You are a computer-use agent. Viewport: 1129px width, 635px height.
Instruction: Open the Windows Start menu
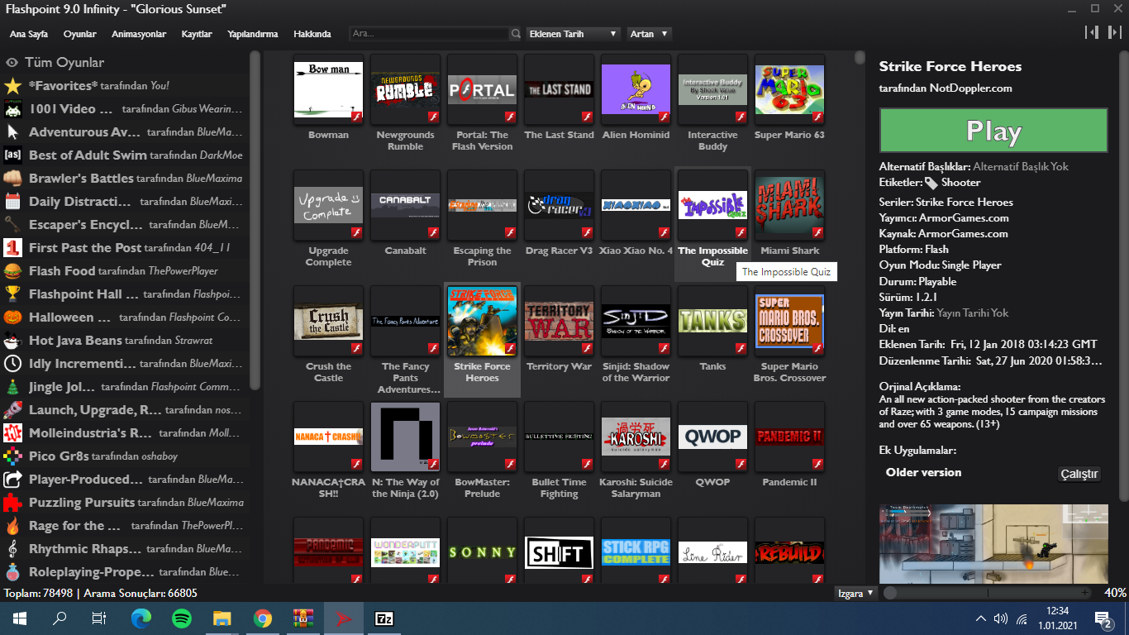pyautogui.click(x=20, y=618)
